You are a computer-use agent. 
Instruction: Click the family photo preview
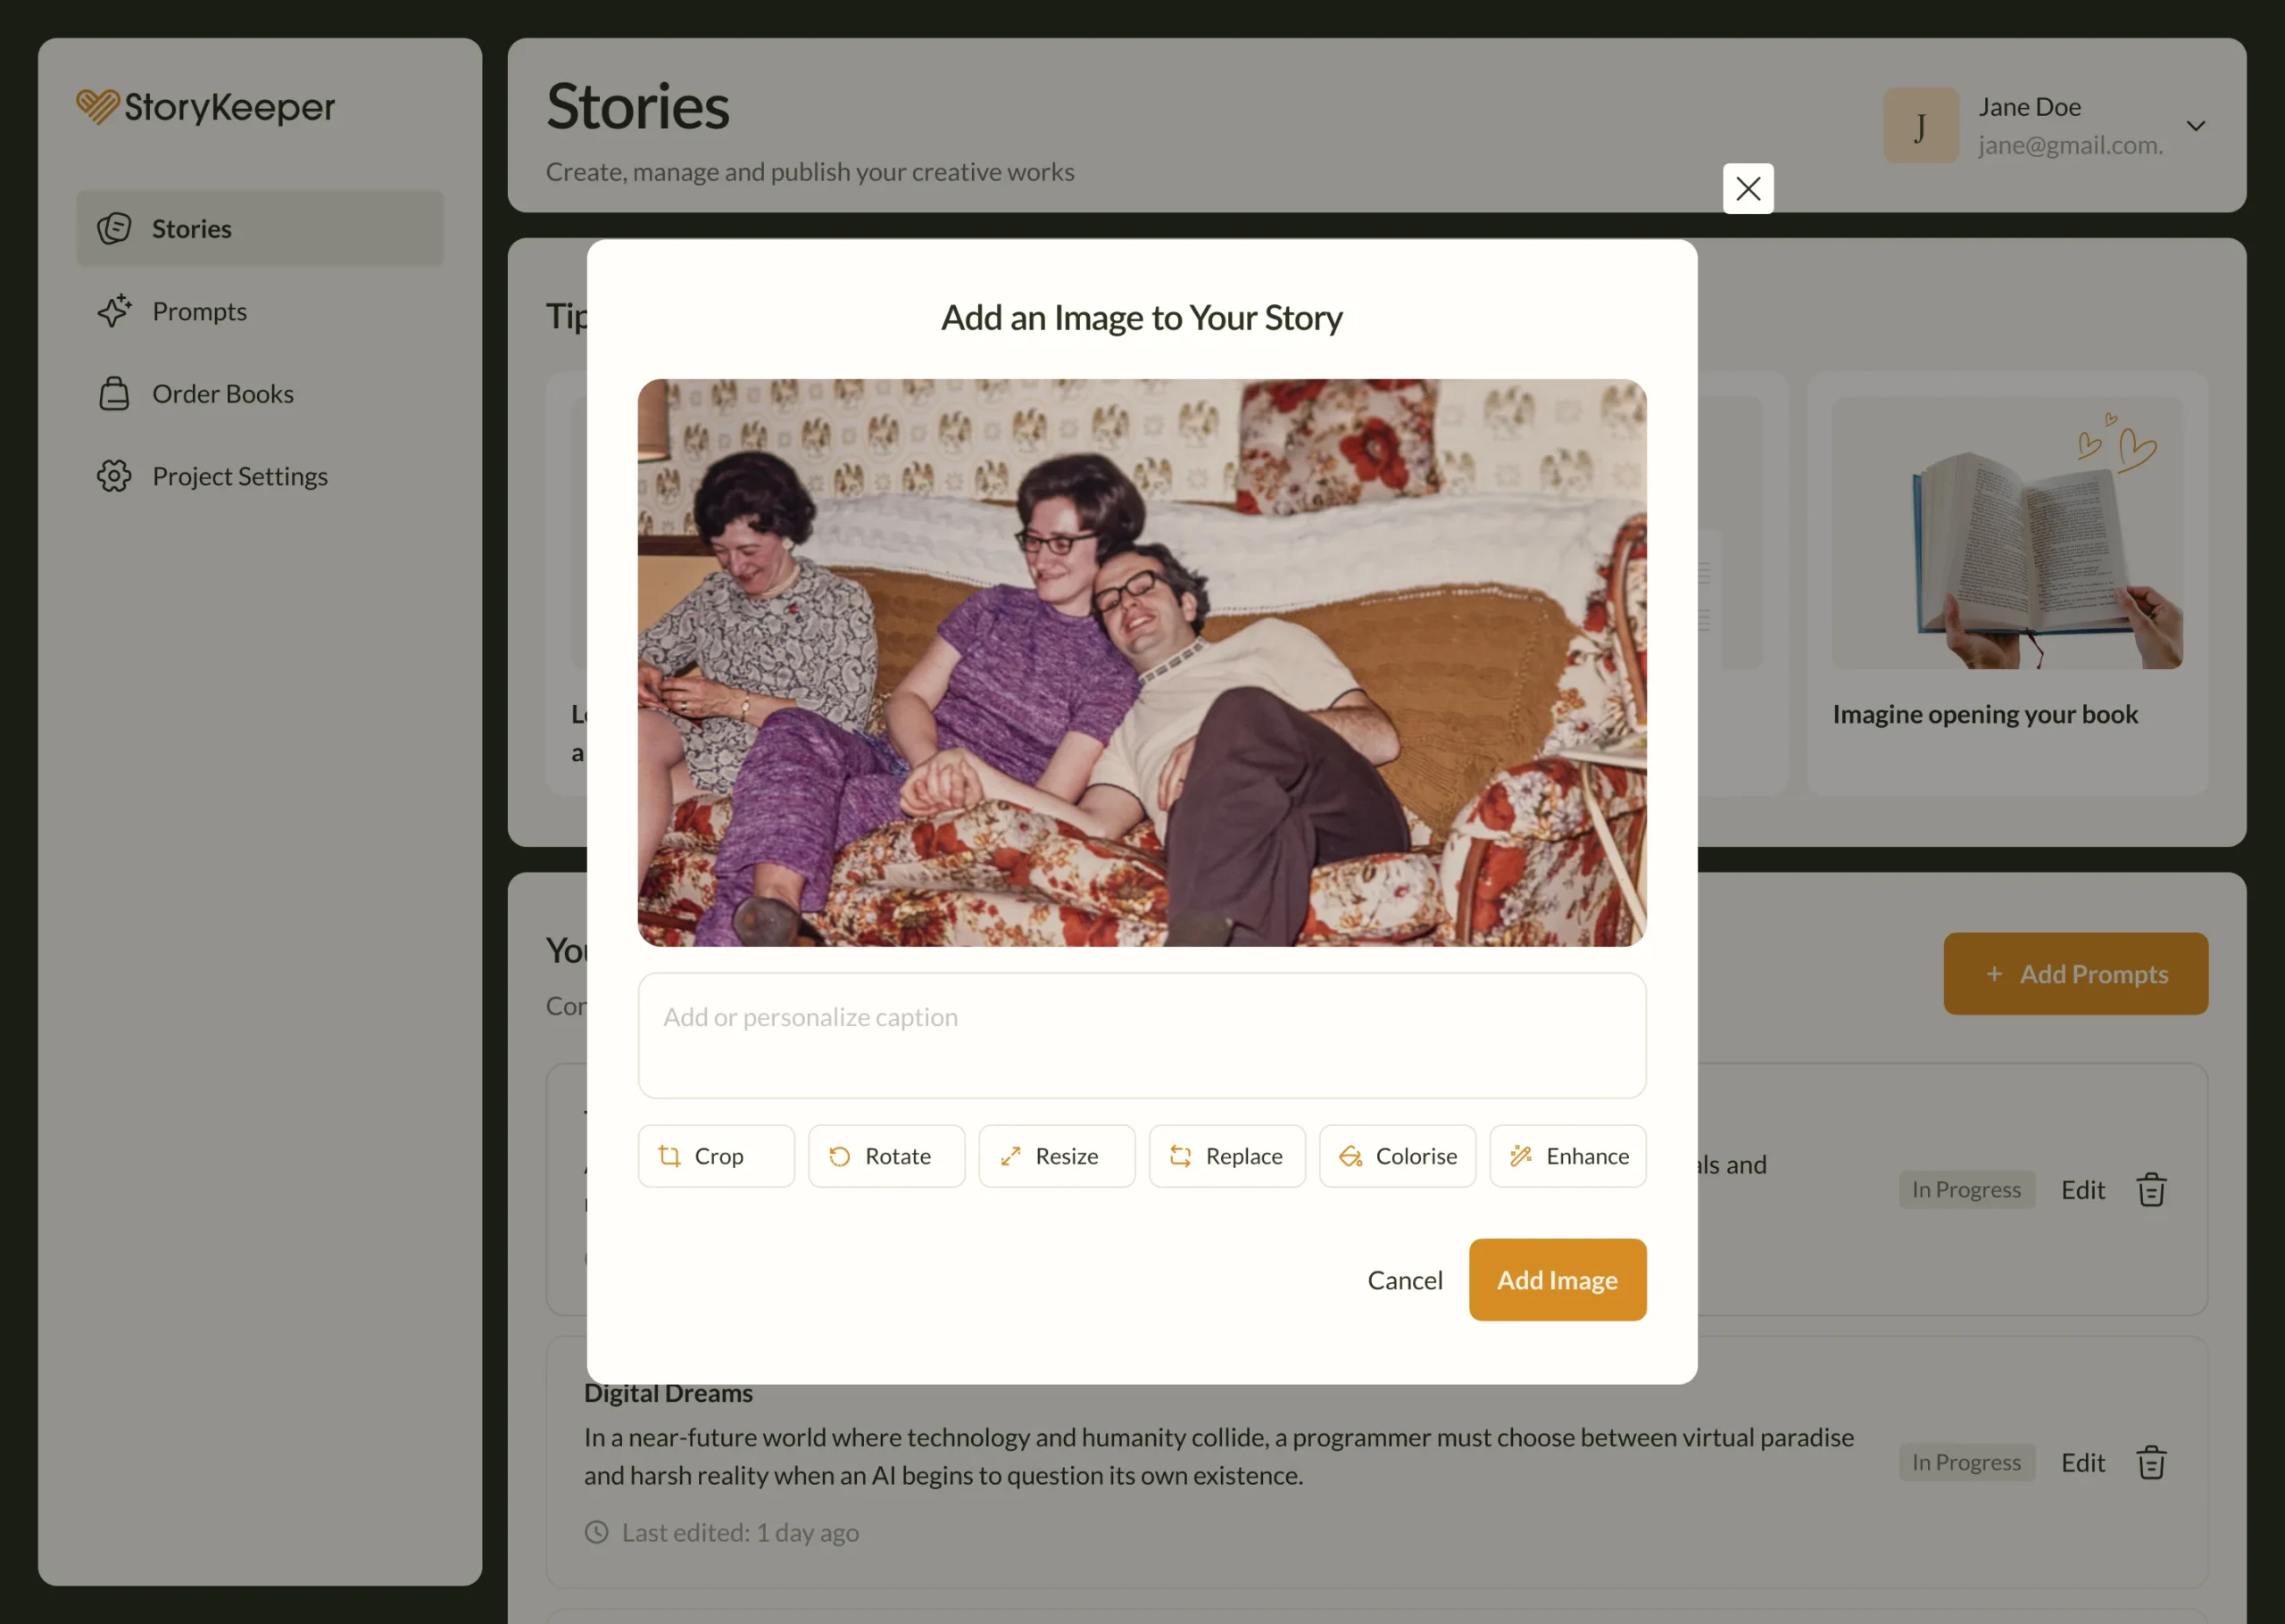pos(1141,662)
